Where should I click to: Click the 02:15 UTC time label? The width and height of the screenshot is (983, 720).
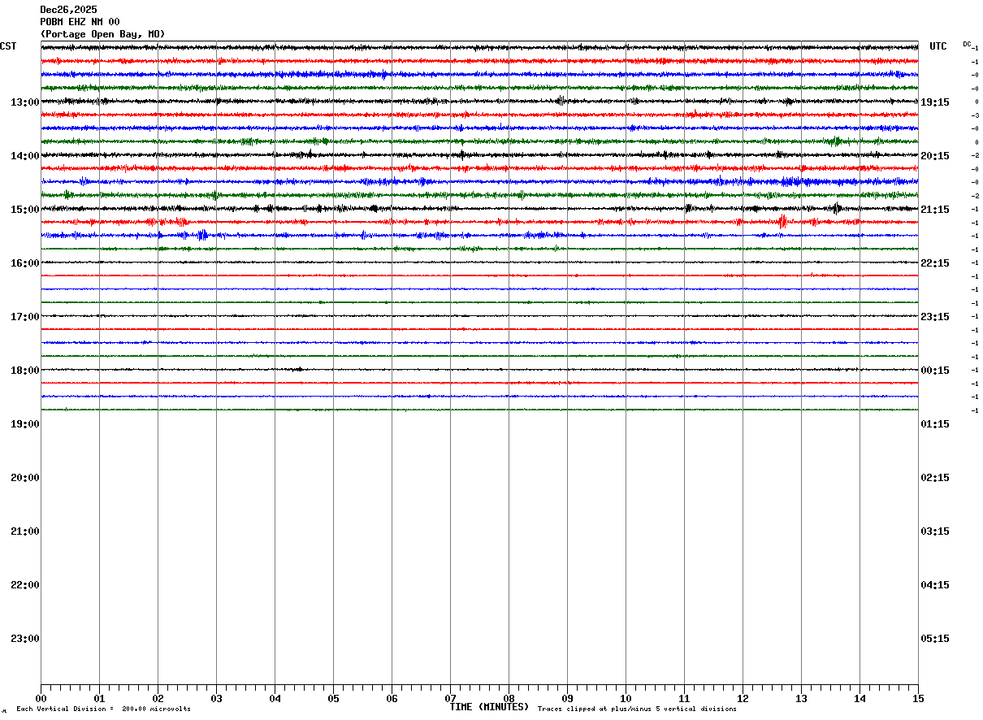(935, 478)
